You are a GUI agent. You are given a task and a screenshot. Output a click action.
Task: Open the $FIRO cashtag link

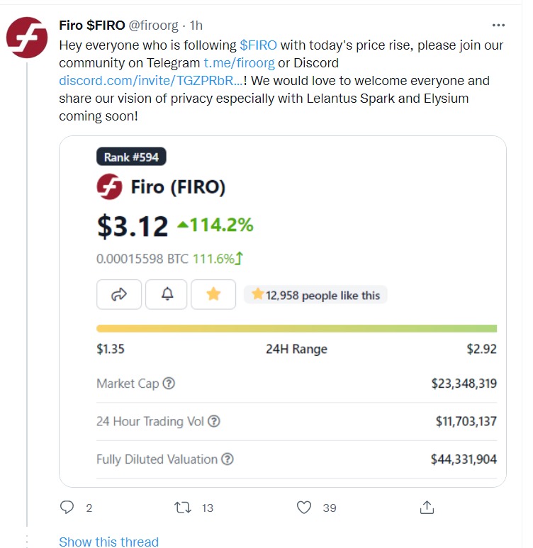pyautogui.click(x=258, y=45)
